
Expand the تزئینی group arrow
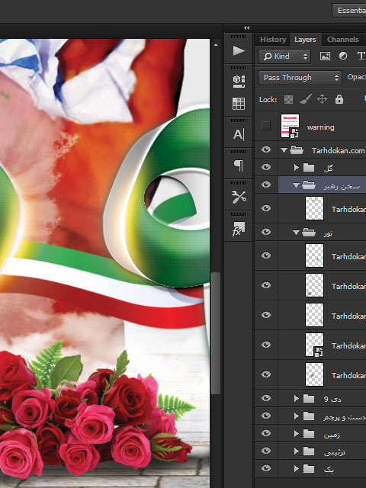(297, 451)
